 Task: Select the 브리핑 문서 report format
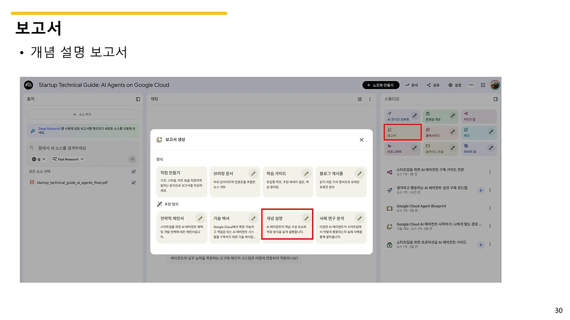click(235, 182)
